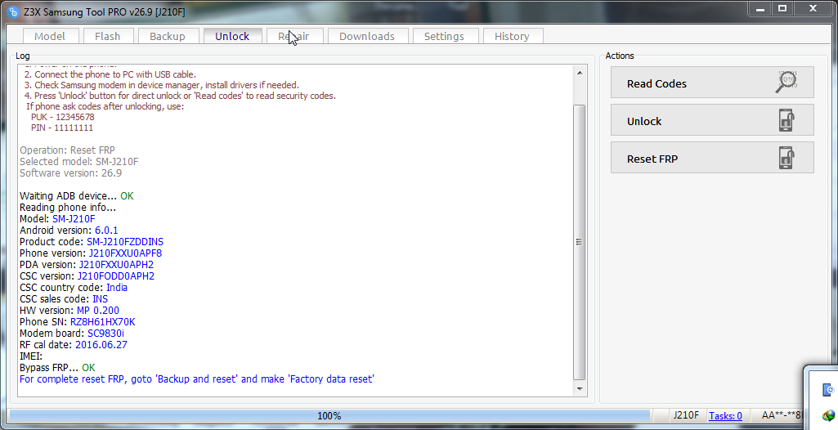Open the Model tab
Screen dimensions: 838x430
point(50,36)
